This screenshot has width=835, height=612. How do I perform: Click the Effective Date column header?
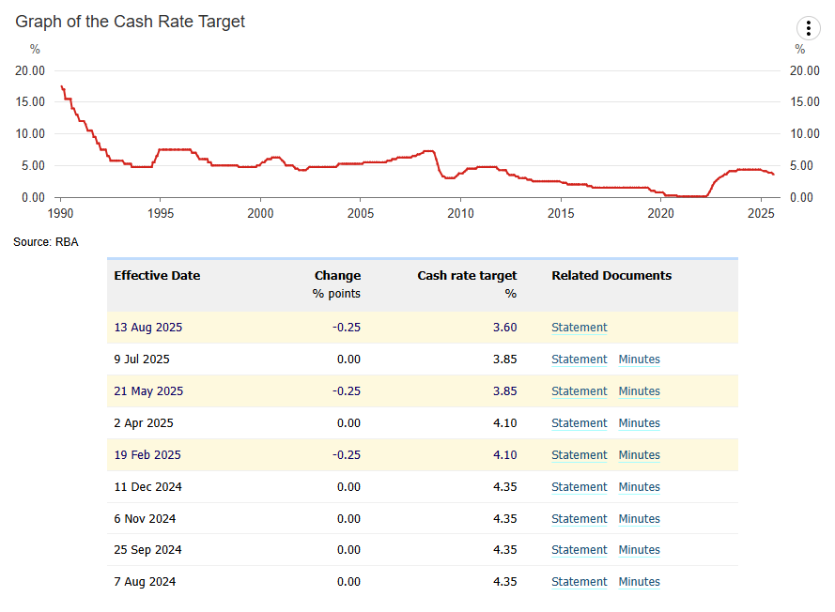click(157, 275)
